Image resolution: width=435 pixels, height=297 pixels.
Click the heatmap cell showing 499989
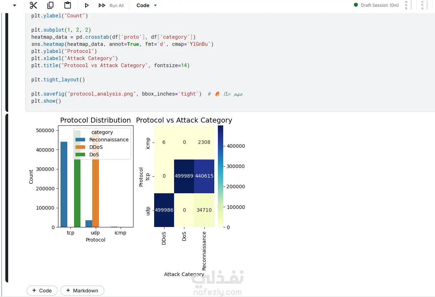point(184,176)
